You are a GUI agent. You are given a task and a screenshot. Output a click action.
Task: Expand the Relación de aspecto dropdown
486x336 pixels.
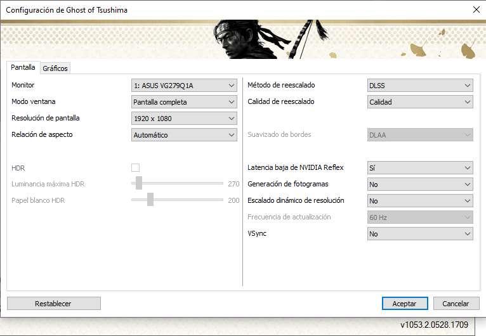point(184,134)
